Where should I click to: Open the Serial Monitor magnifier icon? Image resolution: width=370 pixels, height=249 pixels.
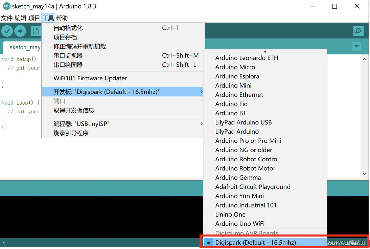(x=358, y=31)
